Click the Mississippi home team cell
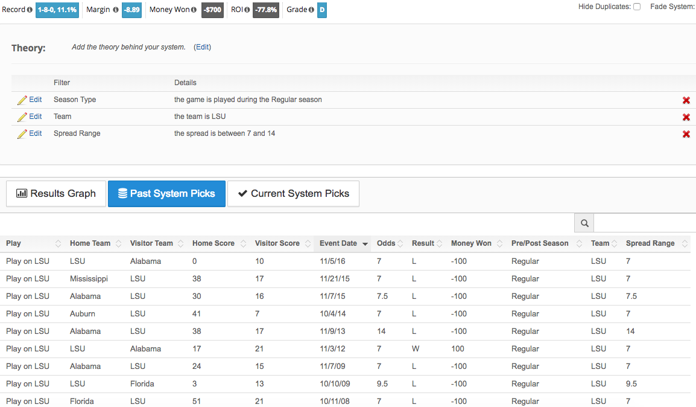The height and width of the screenshot is (407, 696). pyautogui.click(x=89, y=278)
